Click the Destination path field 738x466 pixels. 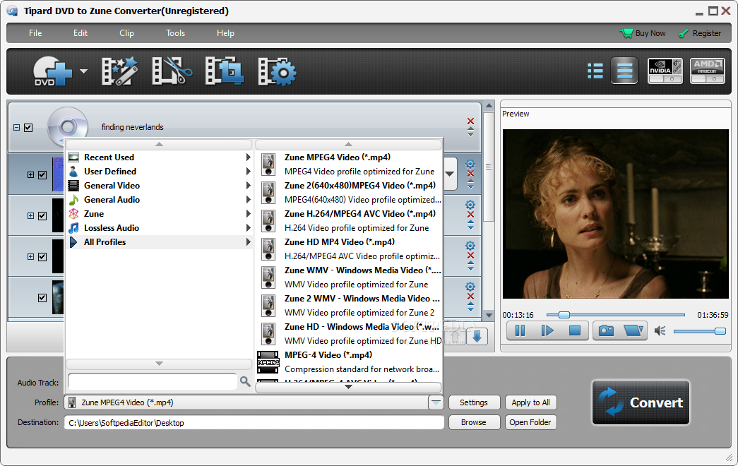tap(254, 423)
